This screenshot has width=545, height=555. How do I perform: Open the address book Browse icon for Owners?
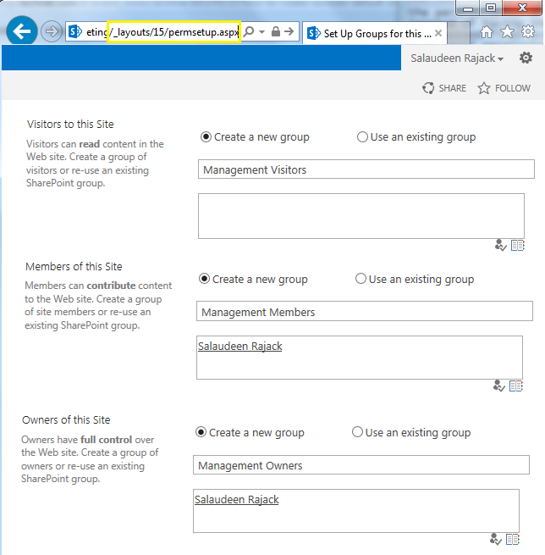[513, 539]
